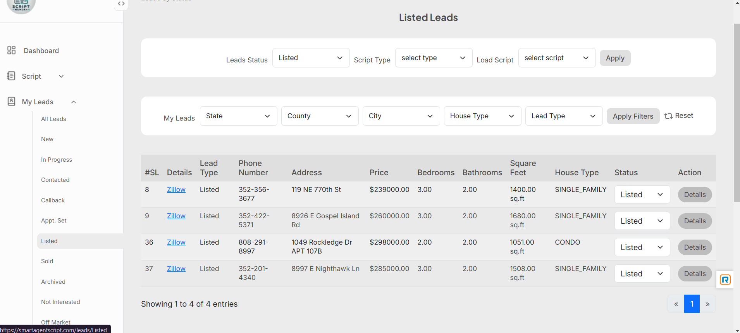
Task: Click the Price column header
Action: tap(379, 173)
